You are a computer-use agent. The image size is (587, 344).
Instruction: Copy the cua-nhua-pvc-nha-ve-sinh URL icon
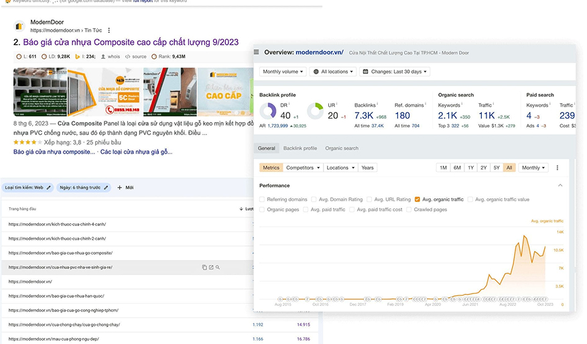click(204, 267)
